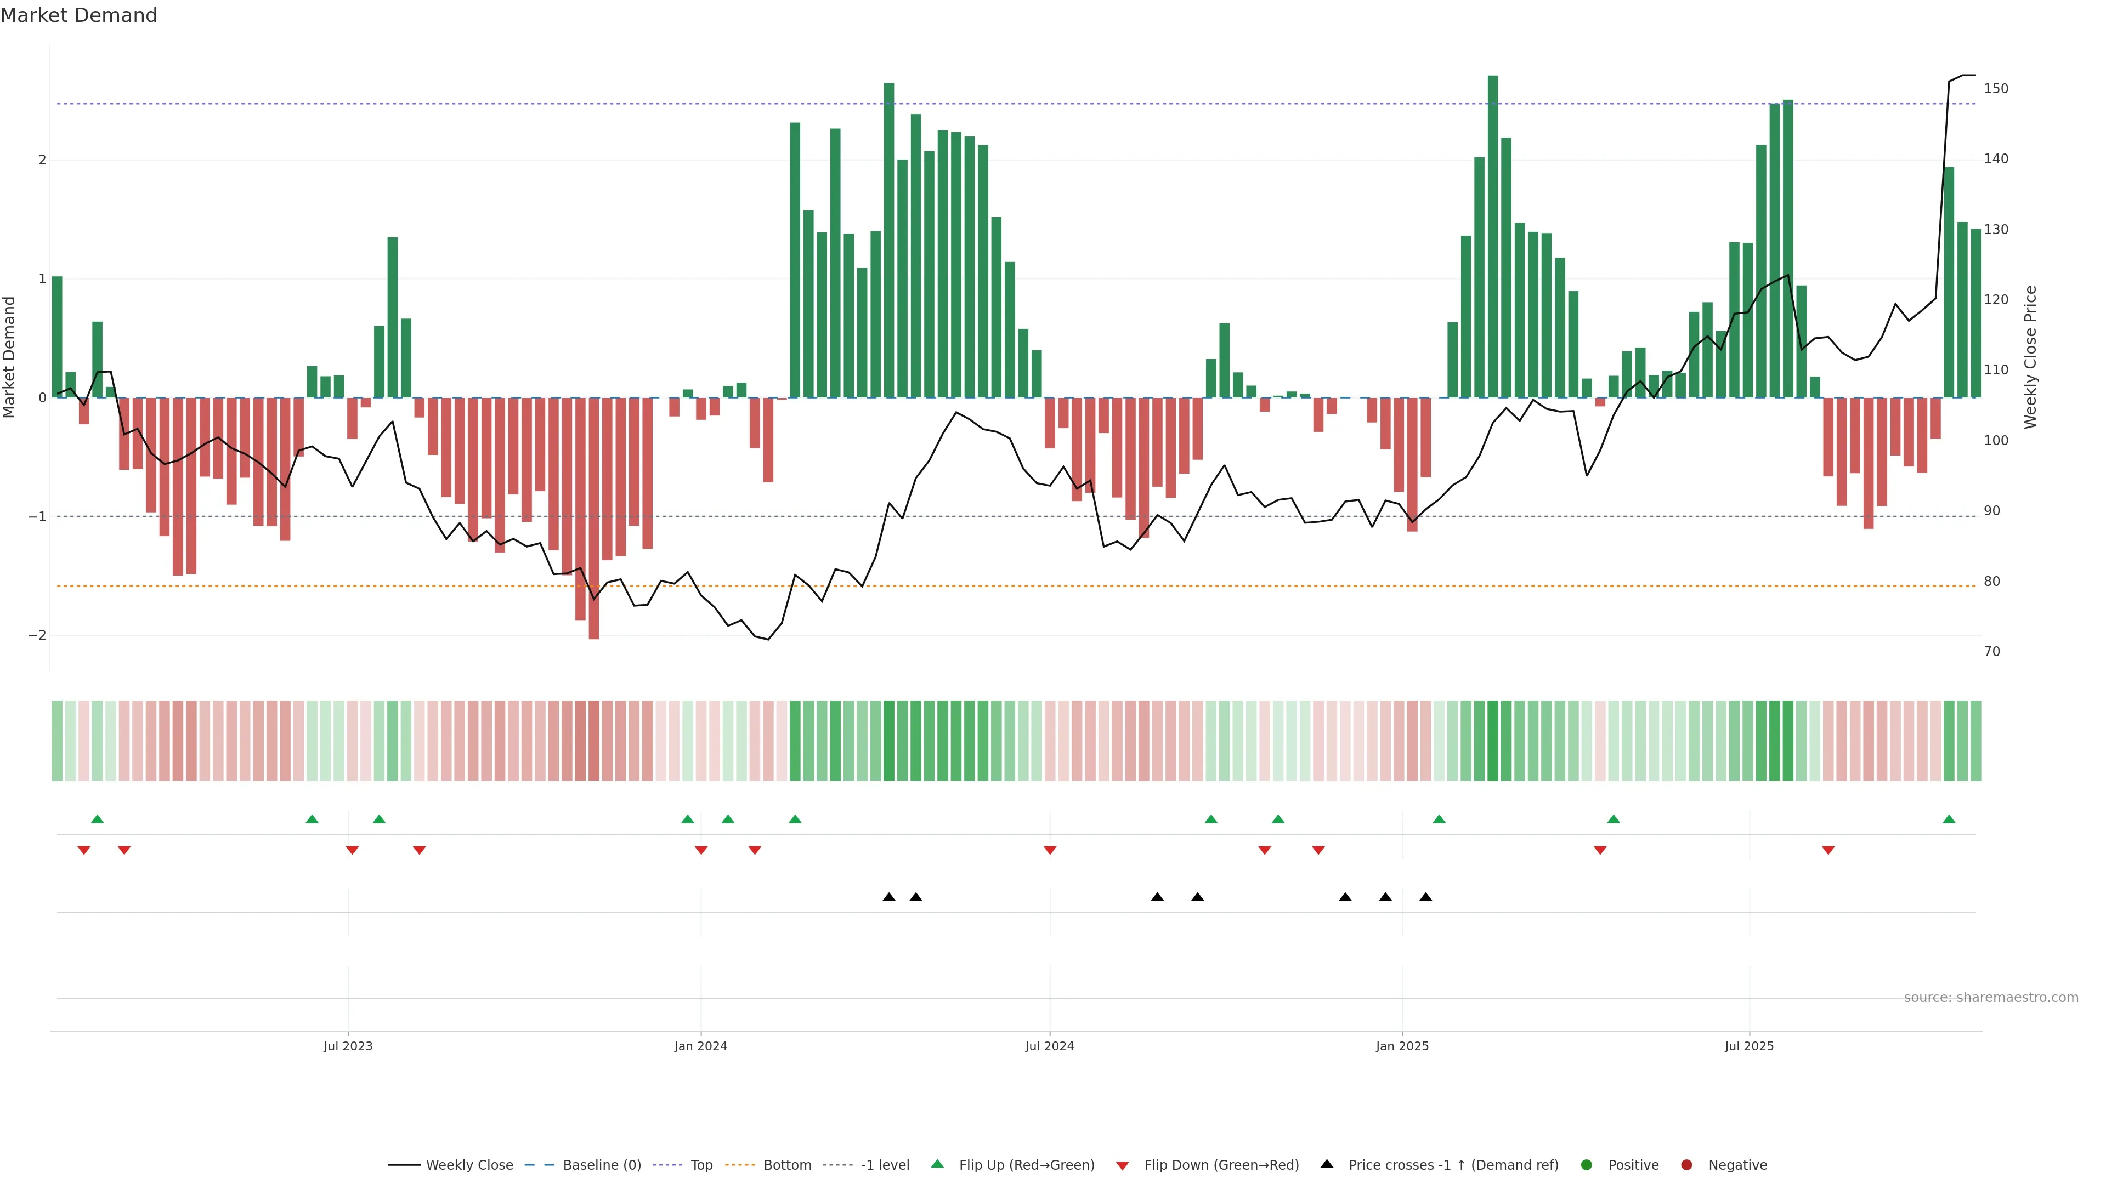This screenshot has height=1184, width=2106.
Task: Click the darkest green heatmap cell
Action: pyautogui.click(x=1493, y=741)
